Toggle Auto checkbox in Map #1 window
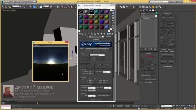This screenshot has height=110, width=196. pos(34,45)
